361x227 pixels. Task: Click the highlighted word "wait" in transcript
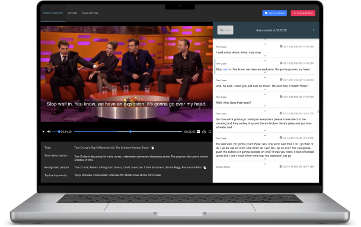coord(225,69)
